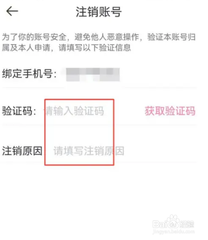This screenshot has width=208, height=240.
Task: Click the divider below the phone number row
Action: pos(99,87)
